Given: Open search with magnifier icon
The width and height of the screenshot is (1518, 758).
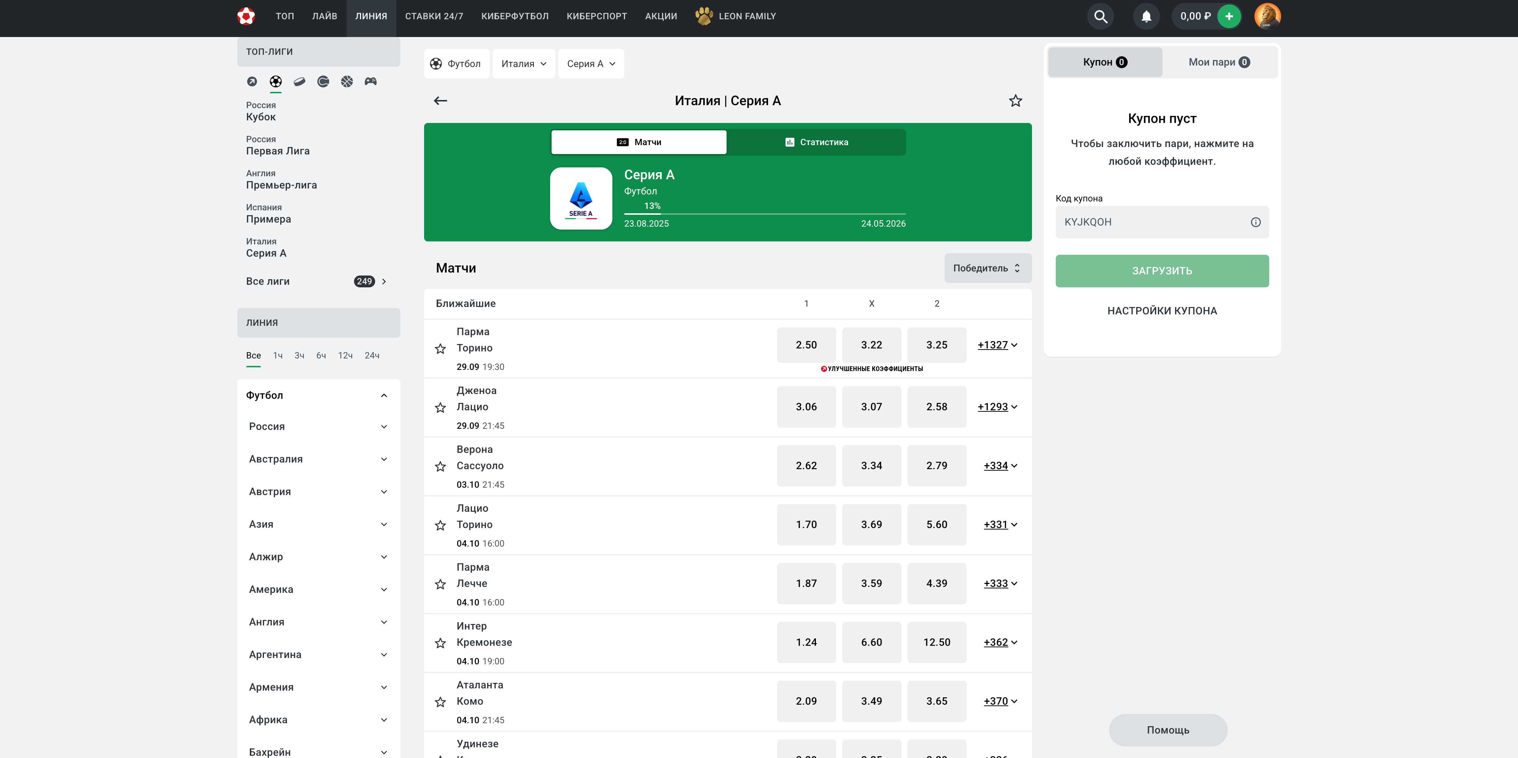Looking at the screenshot, I should (1100, 16).
